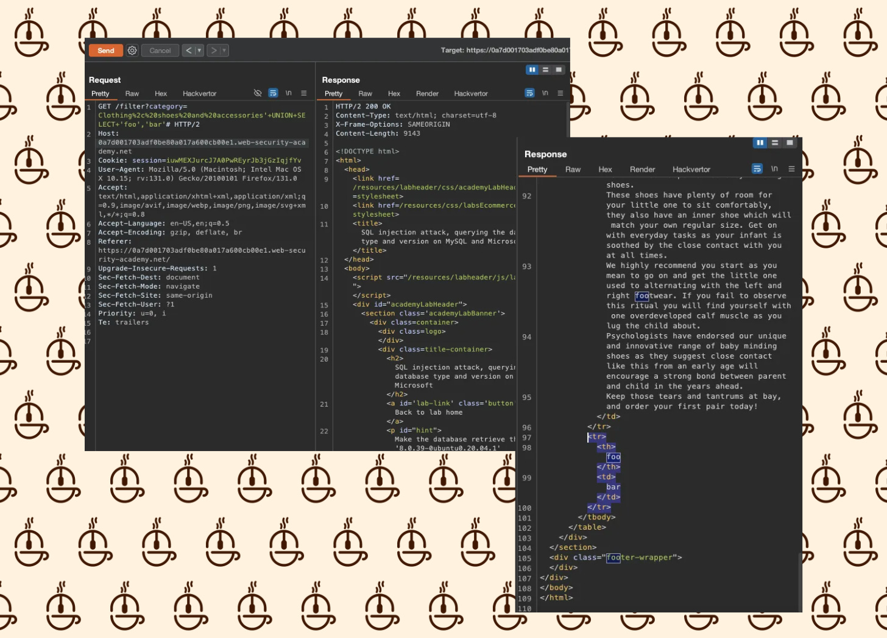Image resolution: width=887 pixels, height=638 pixels.
Task: Open Request pane hamburger options menu
Action: (304, 93)
